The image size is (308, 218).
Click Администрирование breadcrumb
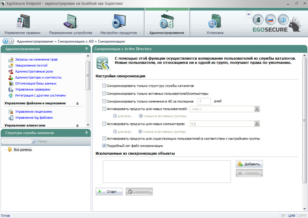pos(35,41)
